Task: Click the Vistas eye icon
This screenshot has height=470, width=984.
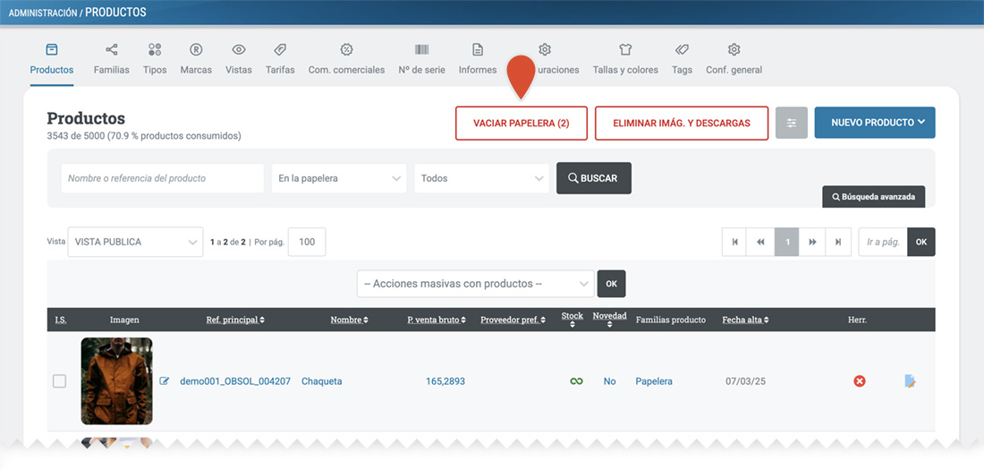Action: (x=239, y=49)
